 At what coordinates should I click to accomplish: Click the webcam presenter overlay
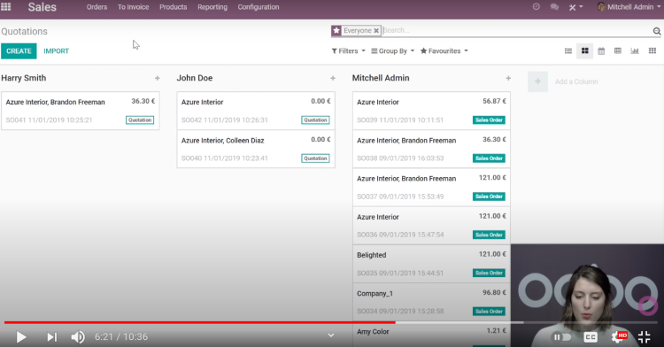587,296
